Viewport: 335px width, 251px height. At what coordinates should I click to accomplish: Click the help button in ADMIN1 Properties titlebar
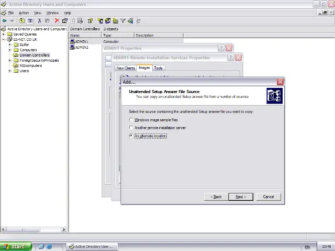pos(221,48)
